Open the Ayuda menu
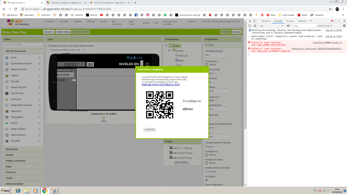 [x=103, y=22]
